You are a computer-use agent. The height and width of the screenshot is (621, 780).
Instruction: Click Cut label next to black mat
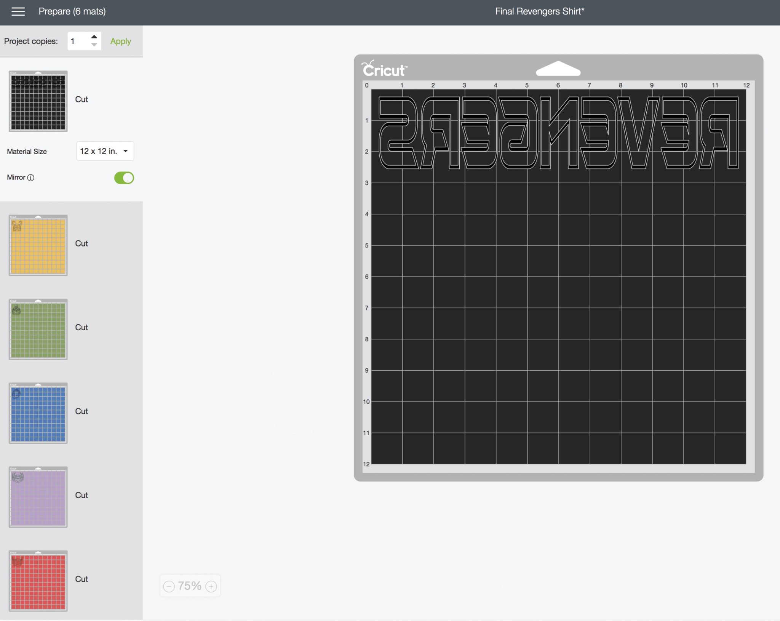tap(82, 99)
